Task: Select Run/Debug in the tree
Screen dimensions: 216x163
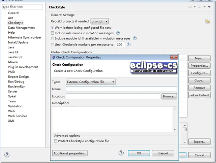Action: (x=16, y=81)
